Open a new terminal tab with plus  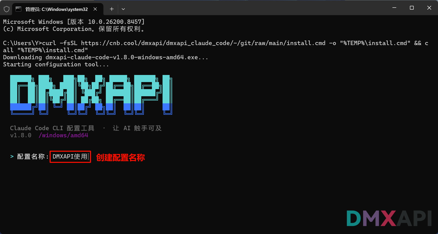point(112,9)
